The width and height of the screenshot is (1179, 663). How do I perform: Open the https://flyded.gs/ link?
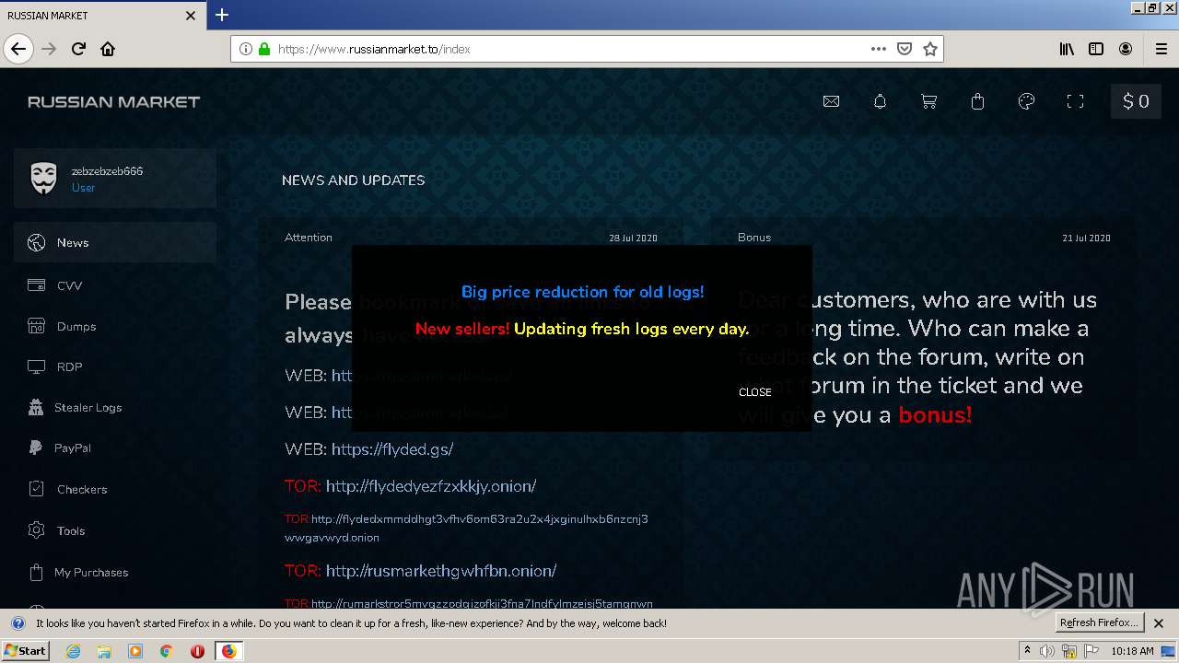pyautogui.click(x=392, y=449)
